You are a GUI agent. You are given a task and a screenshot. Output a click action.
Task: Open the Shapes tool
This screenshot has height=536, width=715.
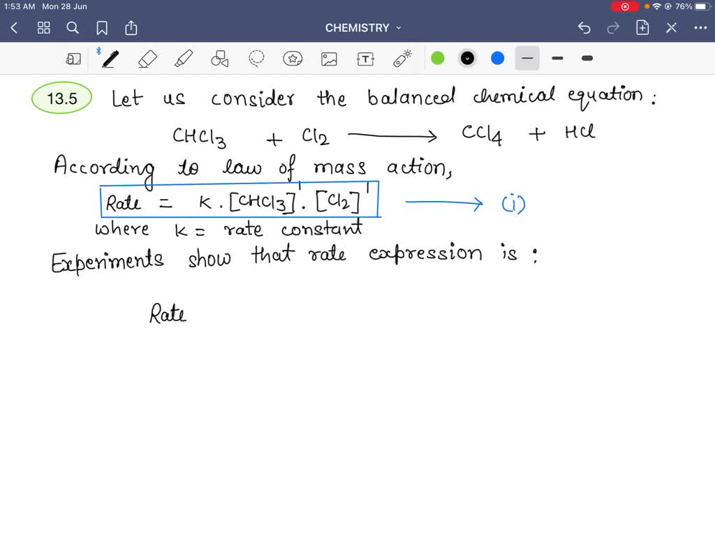coord(220,58)
